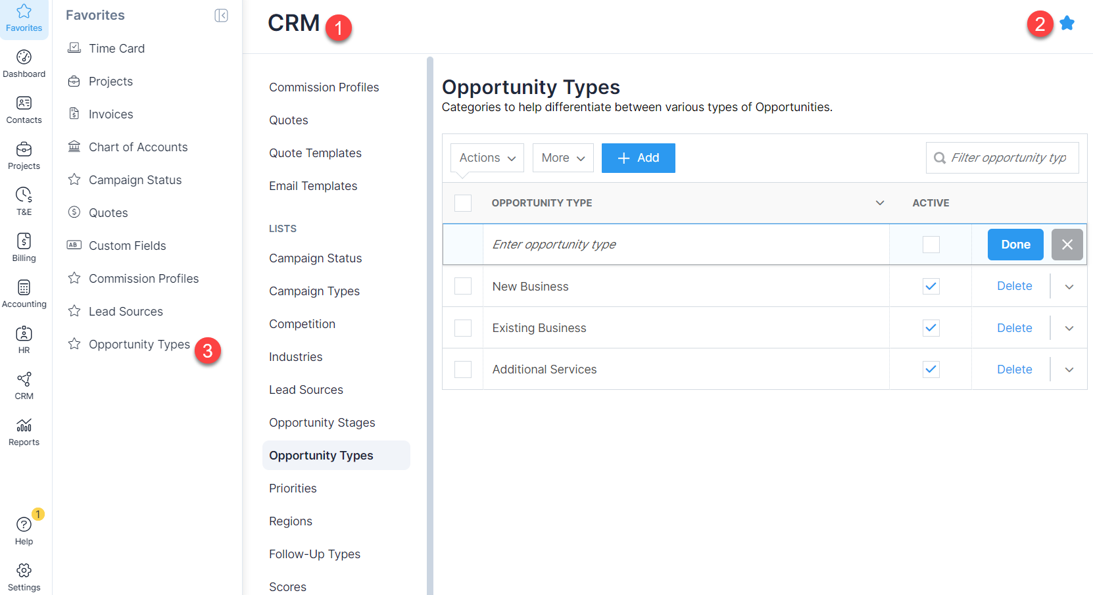Click the blue favorite star for this page
This screenshot has height=595, width=1093.
click(x=1067, y=23)
